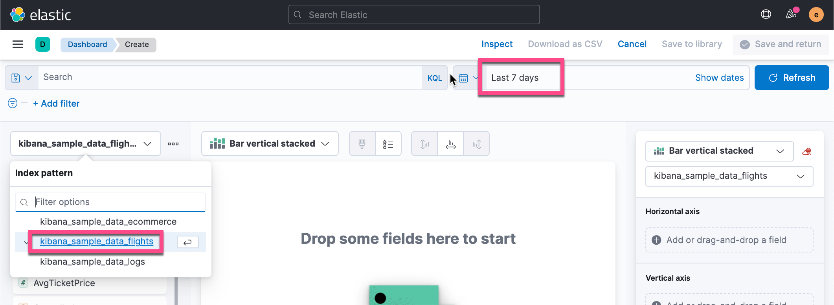This screenshot has width=834, height=305.
Task: Click Show dates link
Action: coord(719,78)
